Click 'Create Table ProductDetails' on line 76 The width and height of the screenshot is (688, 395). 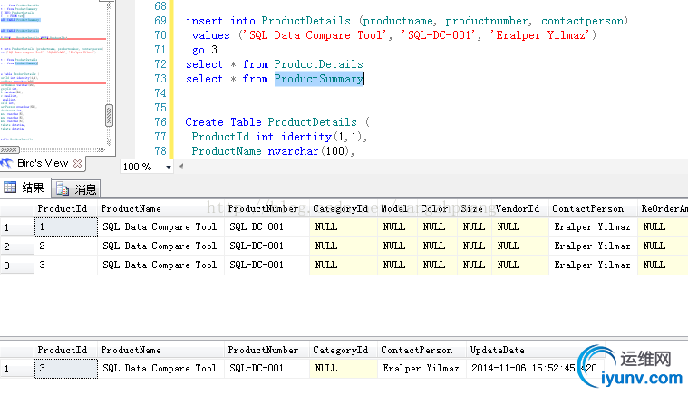(271, 122)
